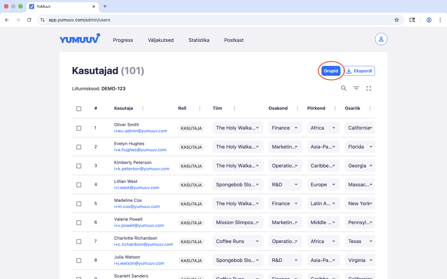Click the YuMuuv logo
This screenshot has width=447, height=279.
point(80,39)
